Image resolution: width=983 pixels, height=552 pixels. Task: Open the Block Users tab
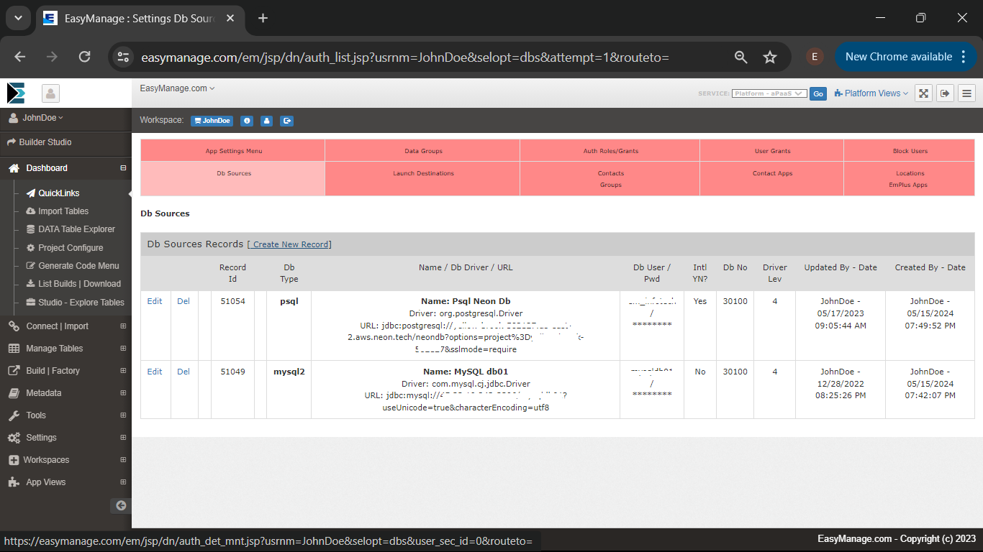[910, 151]
